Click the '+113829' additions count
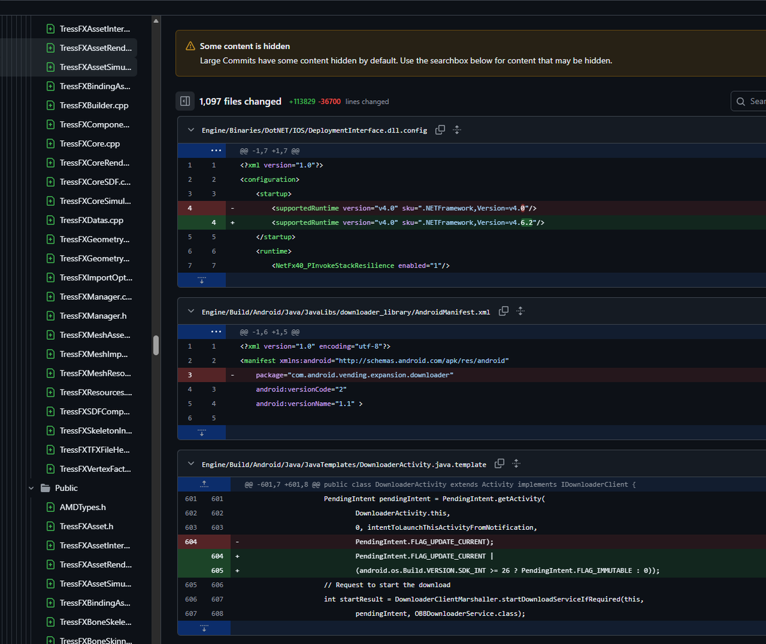This screenshot has height=644, width=766. [x=302, y=101]
